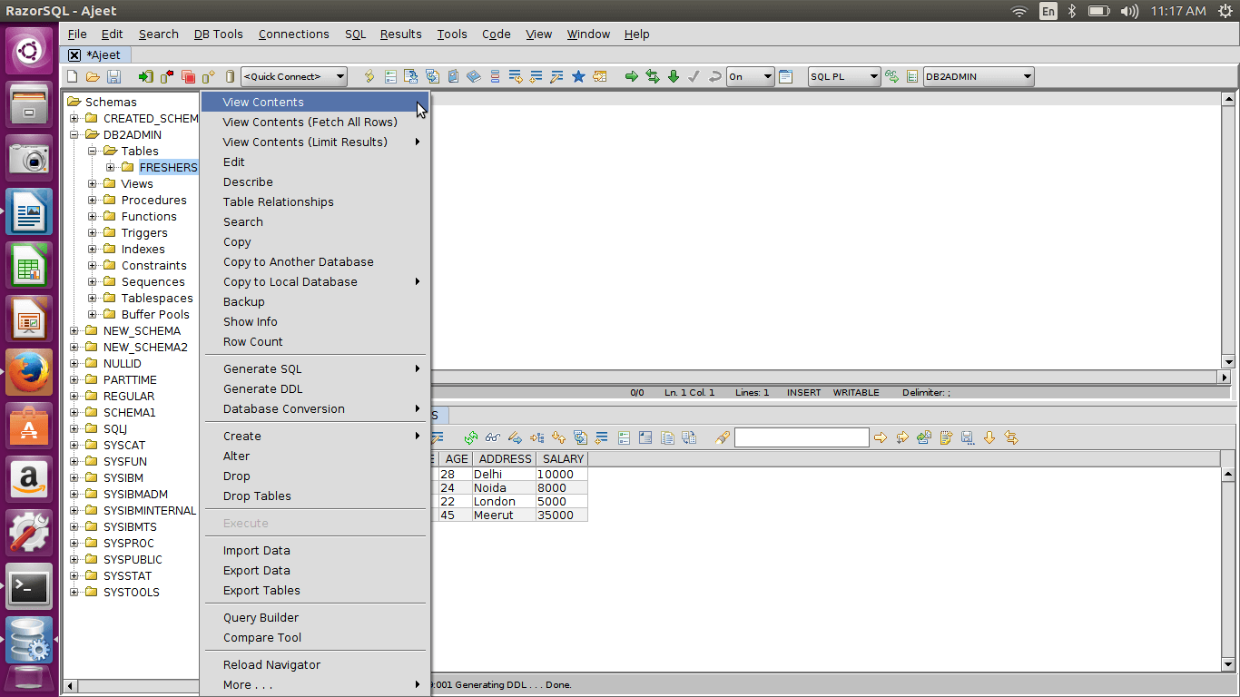Choose Backup from the context menu
Viewport: 1240px width, 697px height.
(x=314, y=301)
